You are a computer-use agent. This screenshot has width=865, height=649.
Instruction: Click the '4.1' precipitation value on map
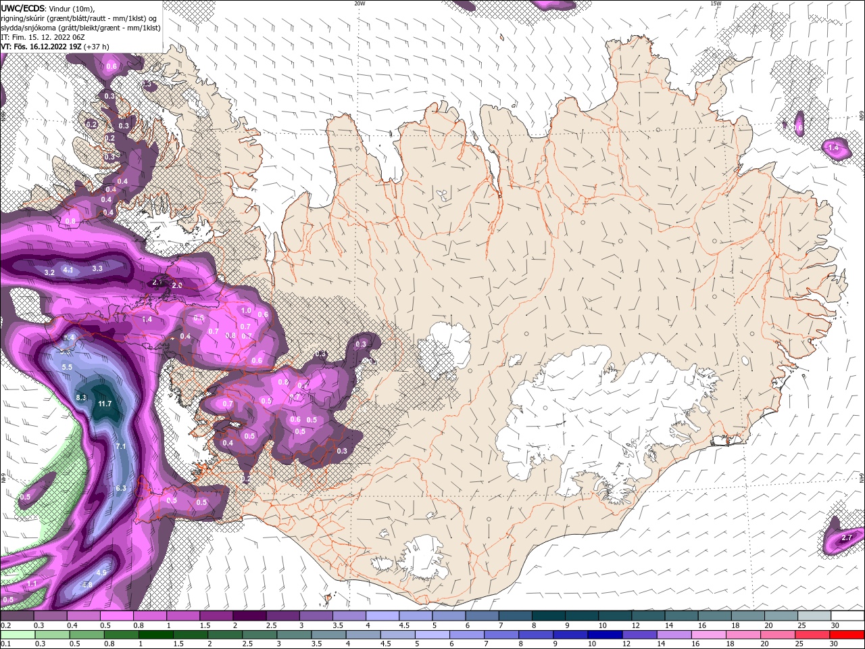[x=68, y=270]
